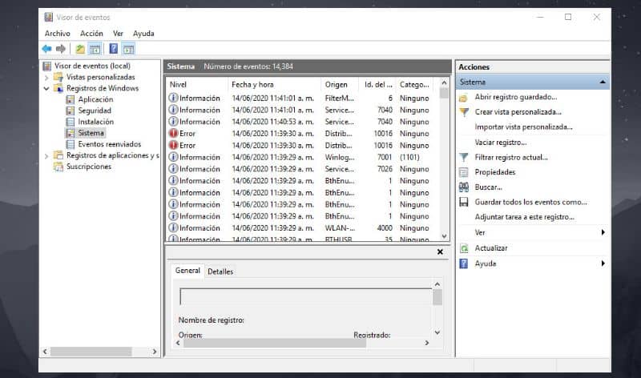Select the event at 14/06/2020 11:40:53 a. m.
641x378 pixels.
pyautogui.click(x=302, y=122)
